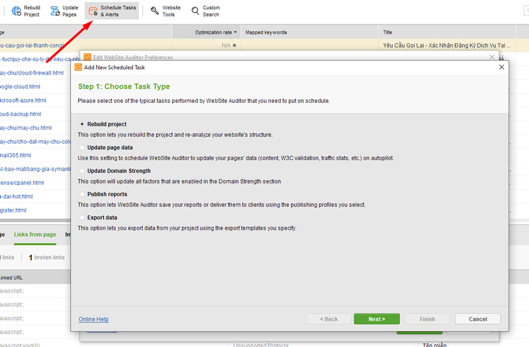Click the Cancel button
Viewport: 529px width, 347px height.
pos(477,319)
